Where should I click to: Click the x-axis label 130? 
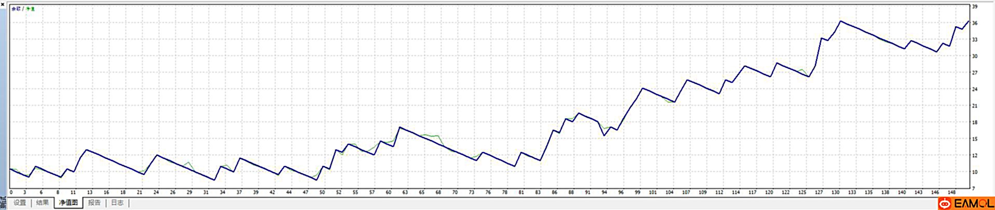point(835,192)
